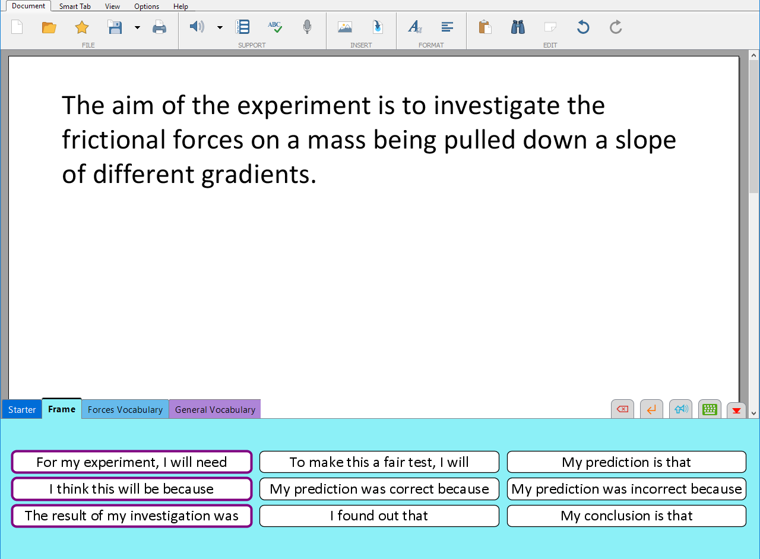Viewport: 760px width, 559px height.
Task: Expand the Speech options dropdown arrow
Action: (x=220, y=27)
